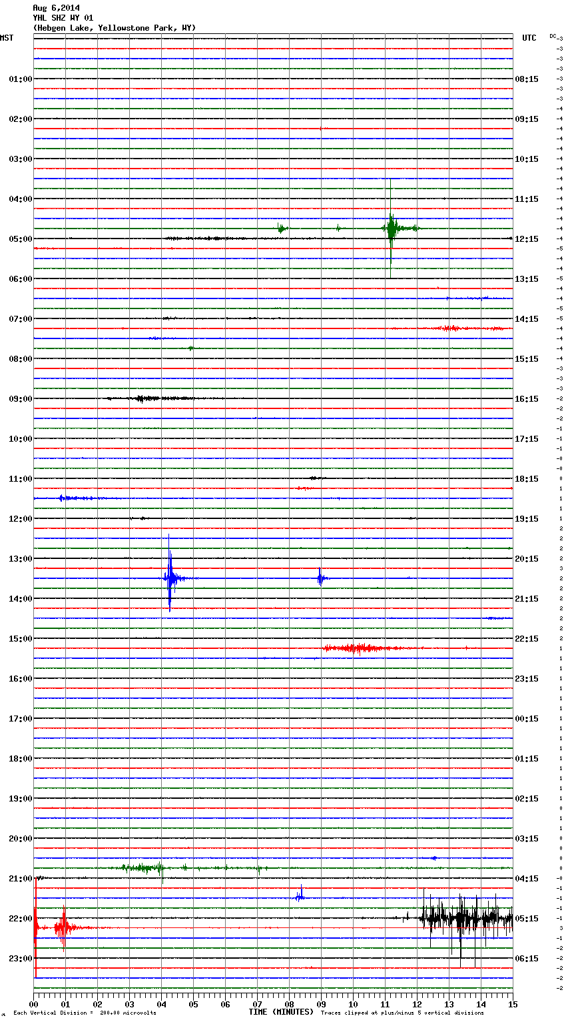566x1022 pixels.
Task: Click the 06:15 UTC time label
Action: 527,959
